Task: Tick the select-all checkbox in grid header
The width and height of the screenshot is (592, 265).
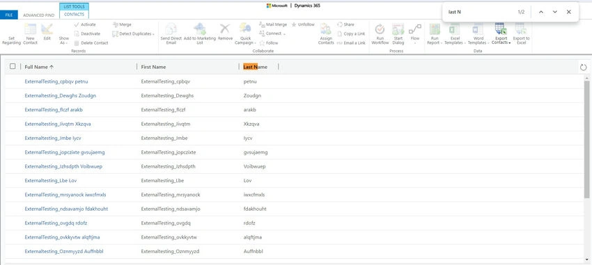Action: coord(13,66)
